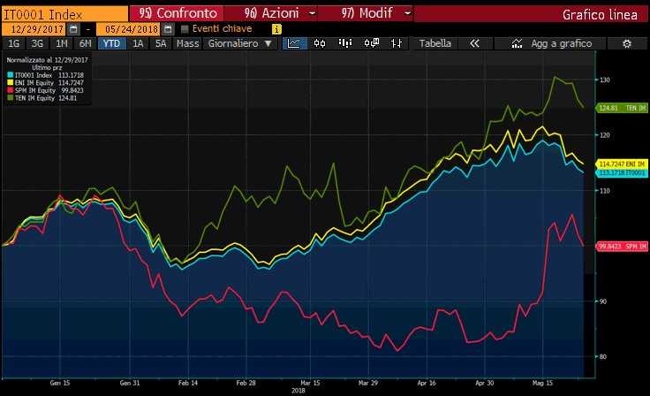
Task: Click the Agg a grafico chart icon
Action: (517, 43)
